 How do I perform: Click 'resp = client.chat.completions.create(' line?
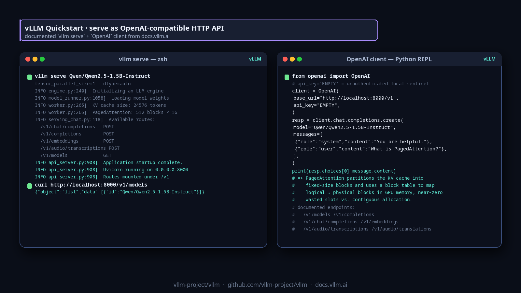pos(348,120)
